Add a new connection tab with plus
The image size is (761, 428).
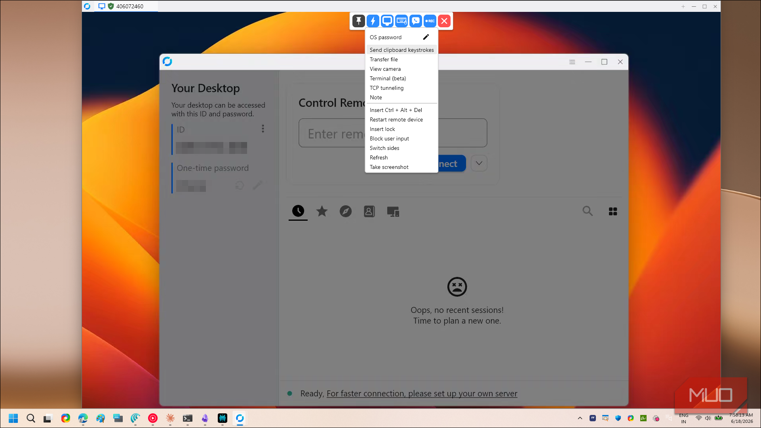(683, 6)
